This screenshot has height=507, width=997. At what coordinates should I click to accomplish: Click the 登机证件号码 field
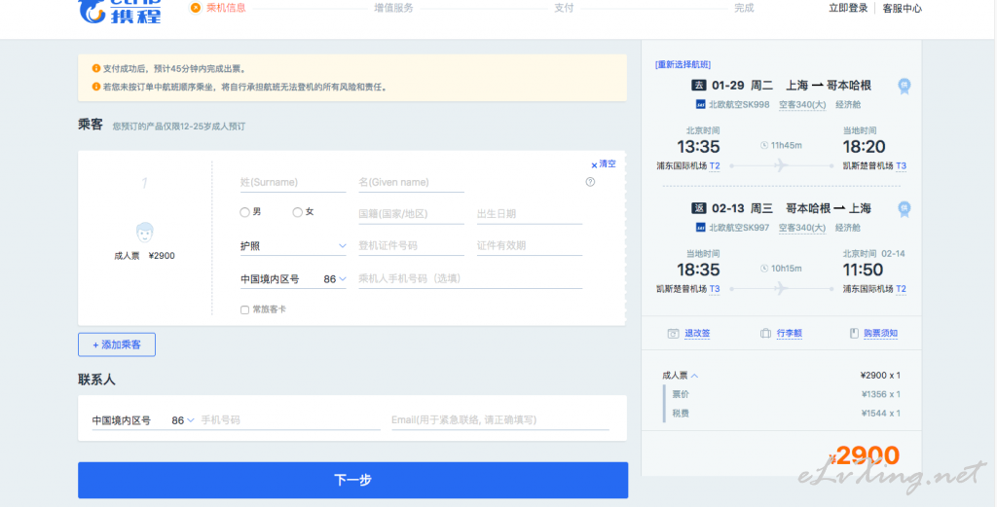(x=412, y=246)
